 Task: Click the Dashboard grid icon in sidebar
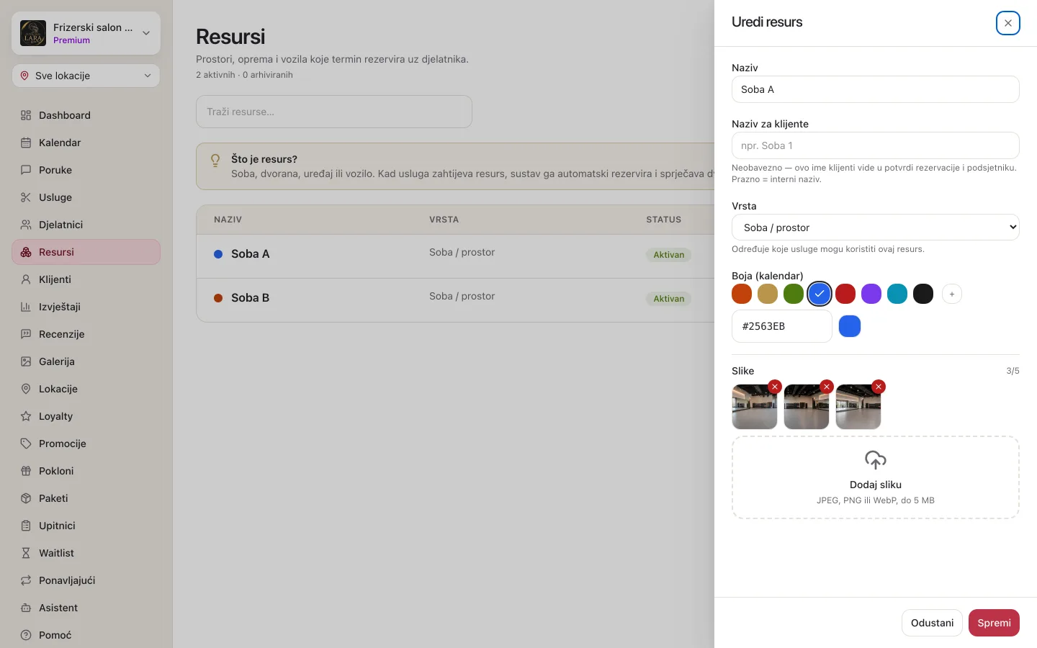coord(26,115)
